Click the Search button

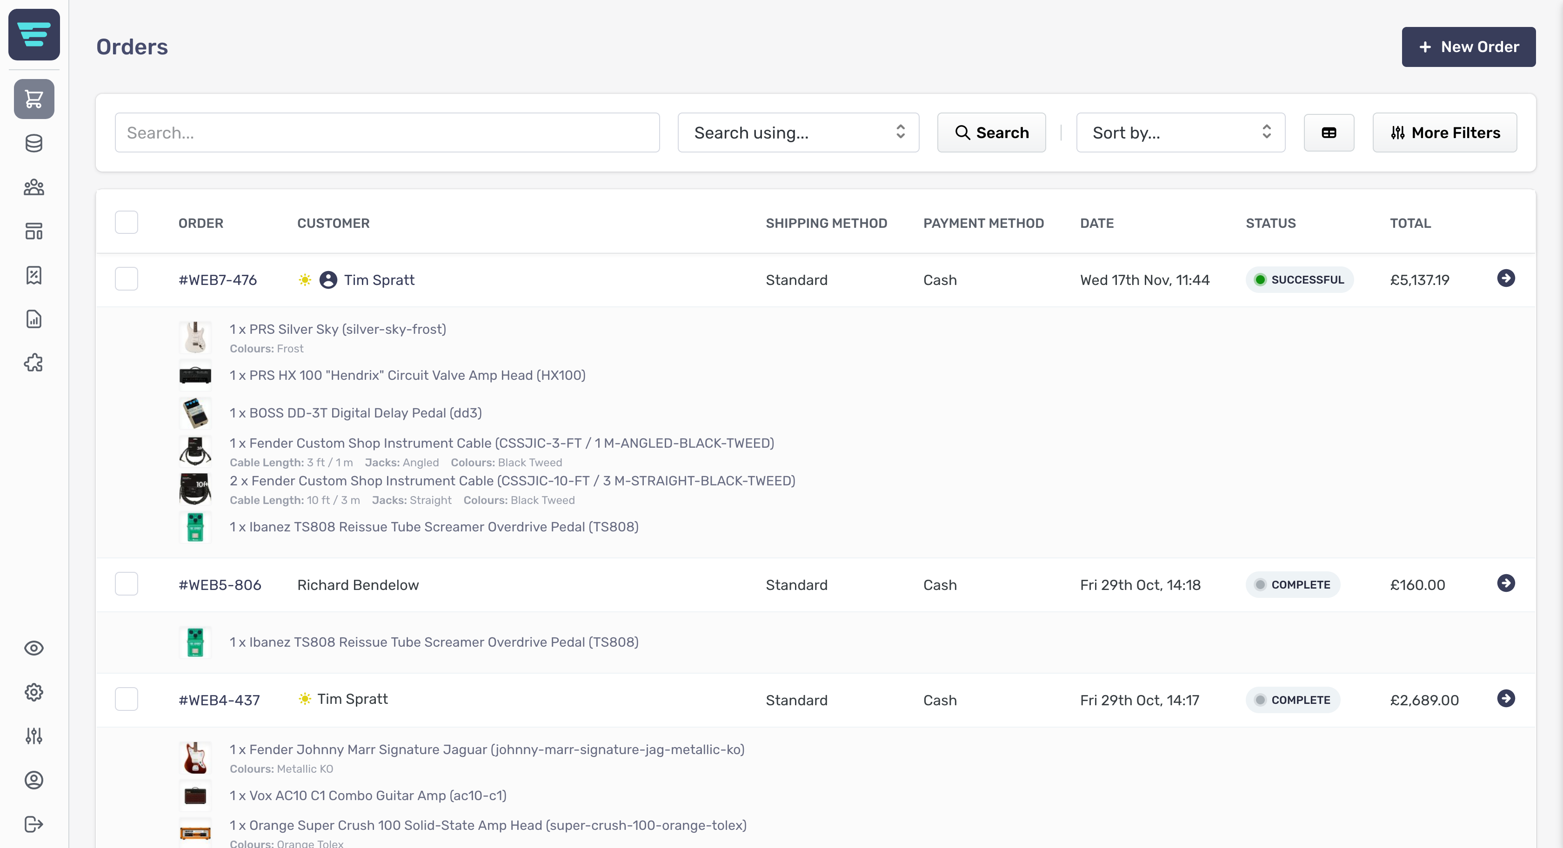(x=991, y=133)
